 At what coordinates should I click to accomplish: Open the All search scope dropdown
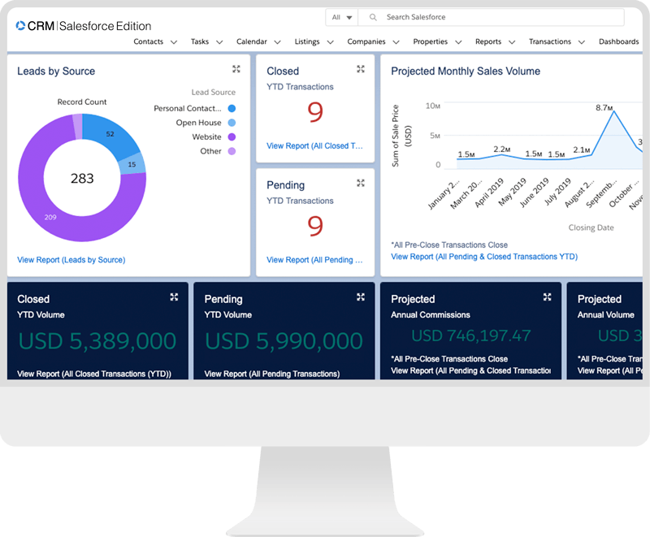342,17
